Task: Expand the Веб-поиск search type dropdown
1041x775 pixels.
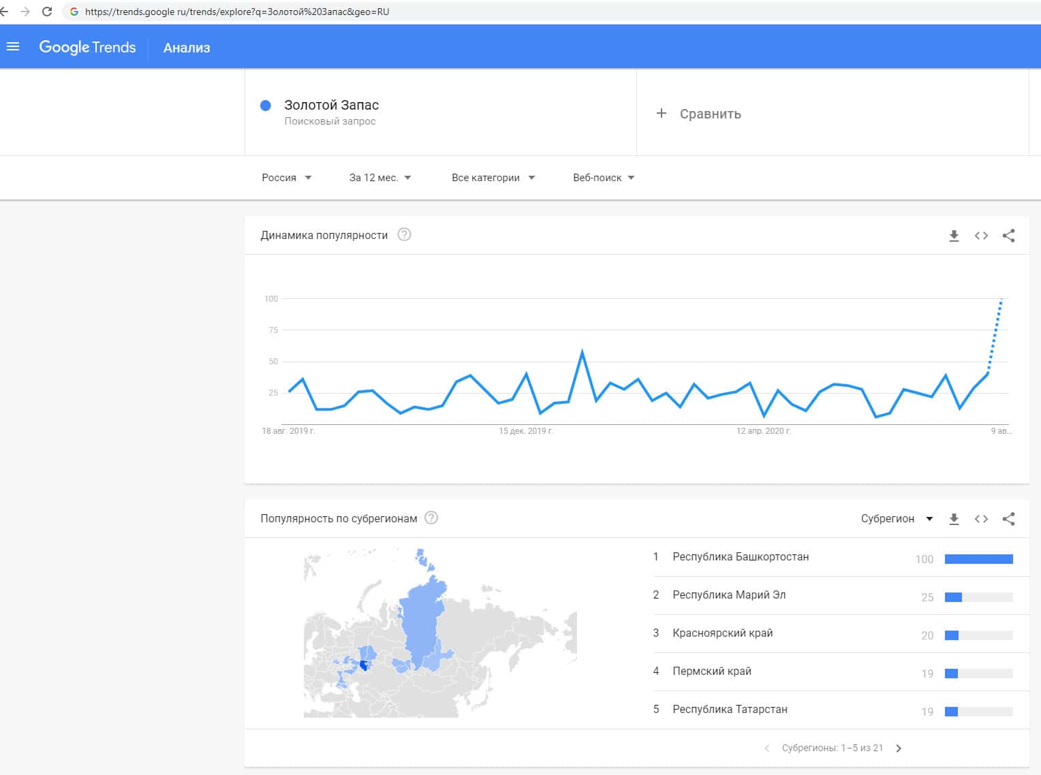Action: 604,178
